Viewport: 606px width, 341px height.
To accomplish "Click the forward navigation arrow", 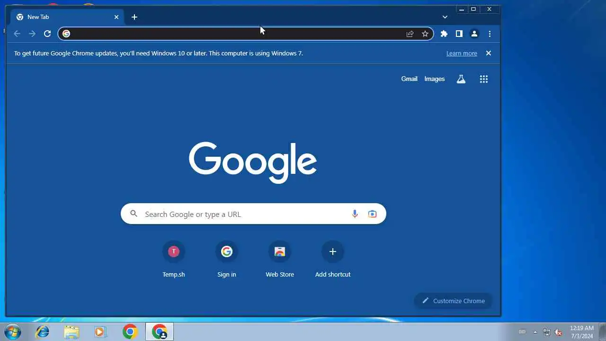I will [32, 34].
